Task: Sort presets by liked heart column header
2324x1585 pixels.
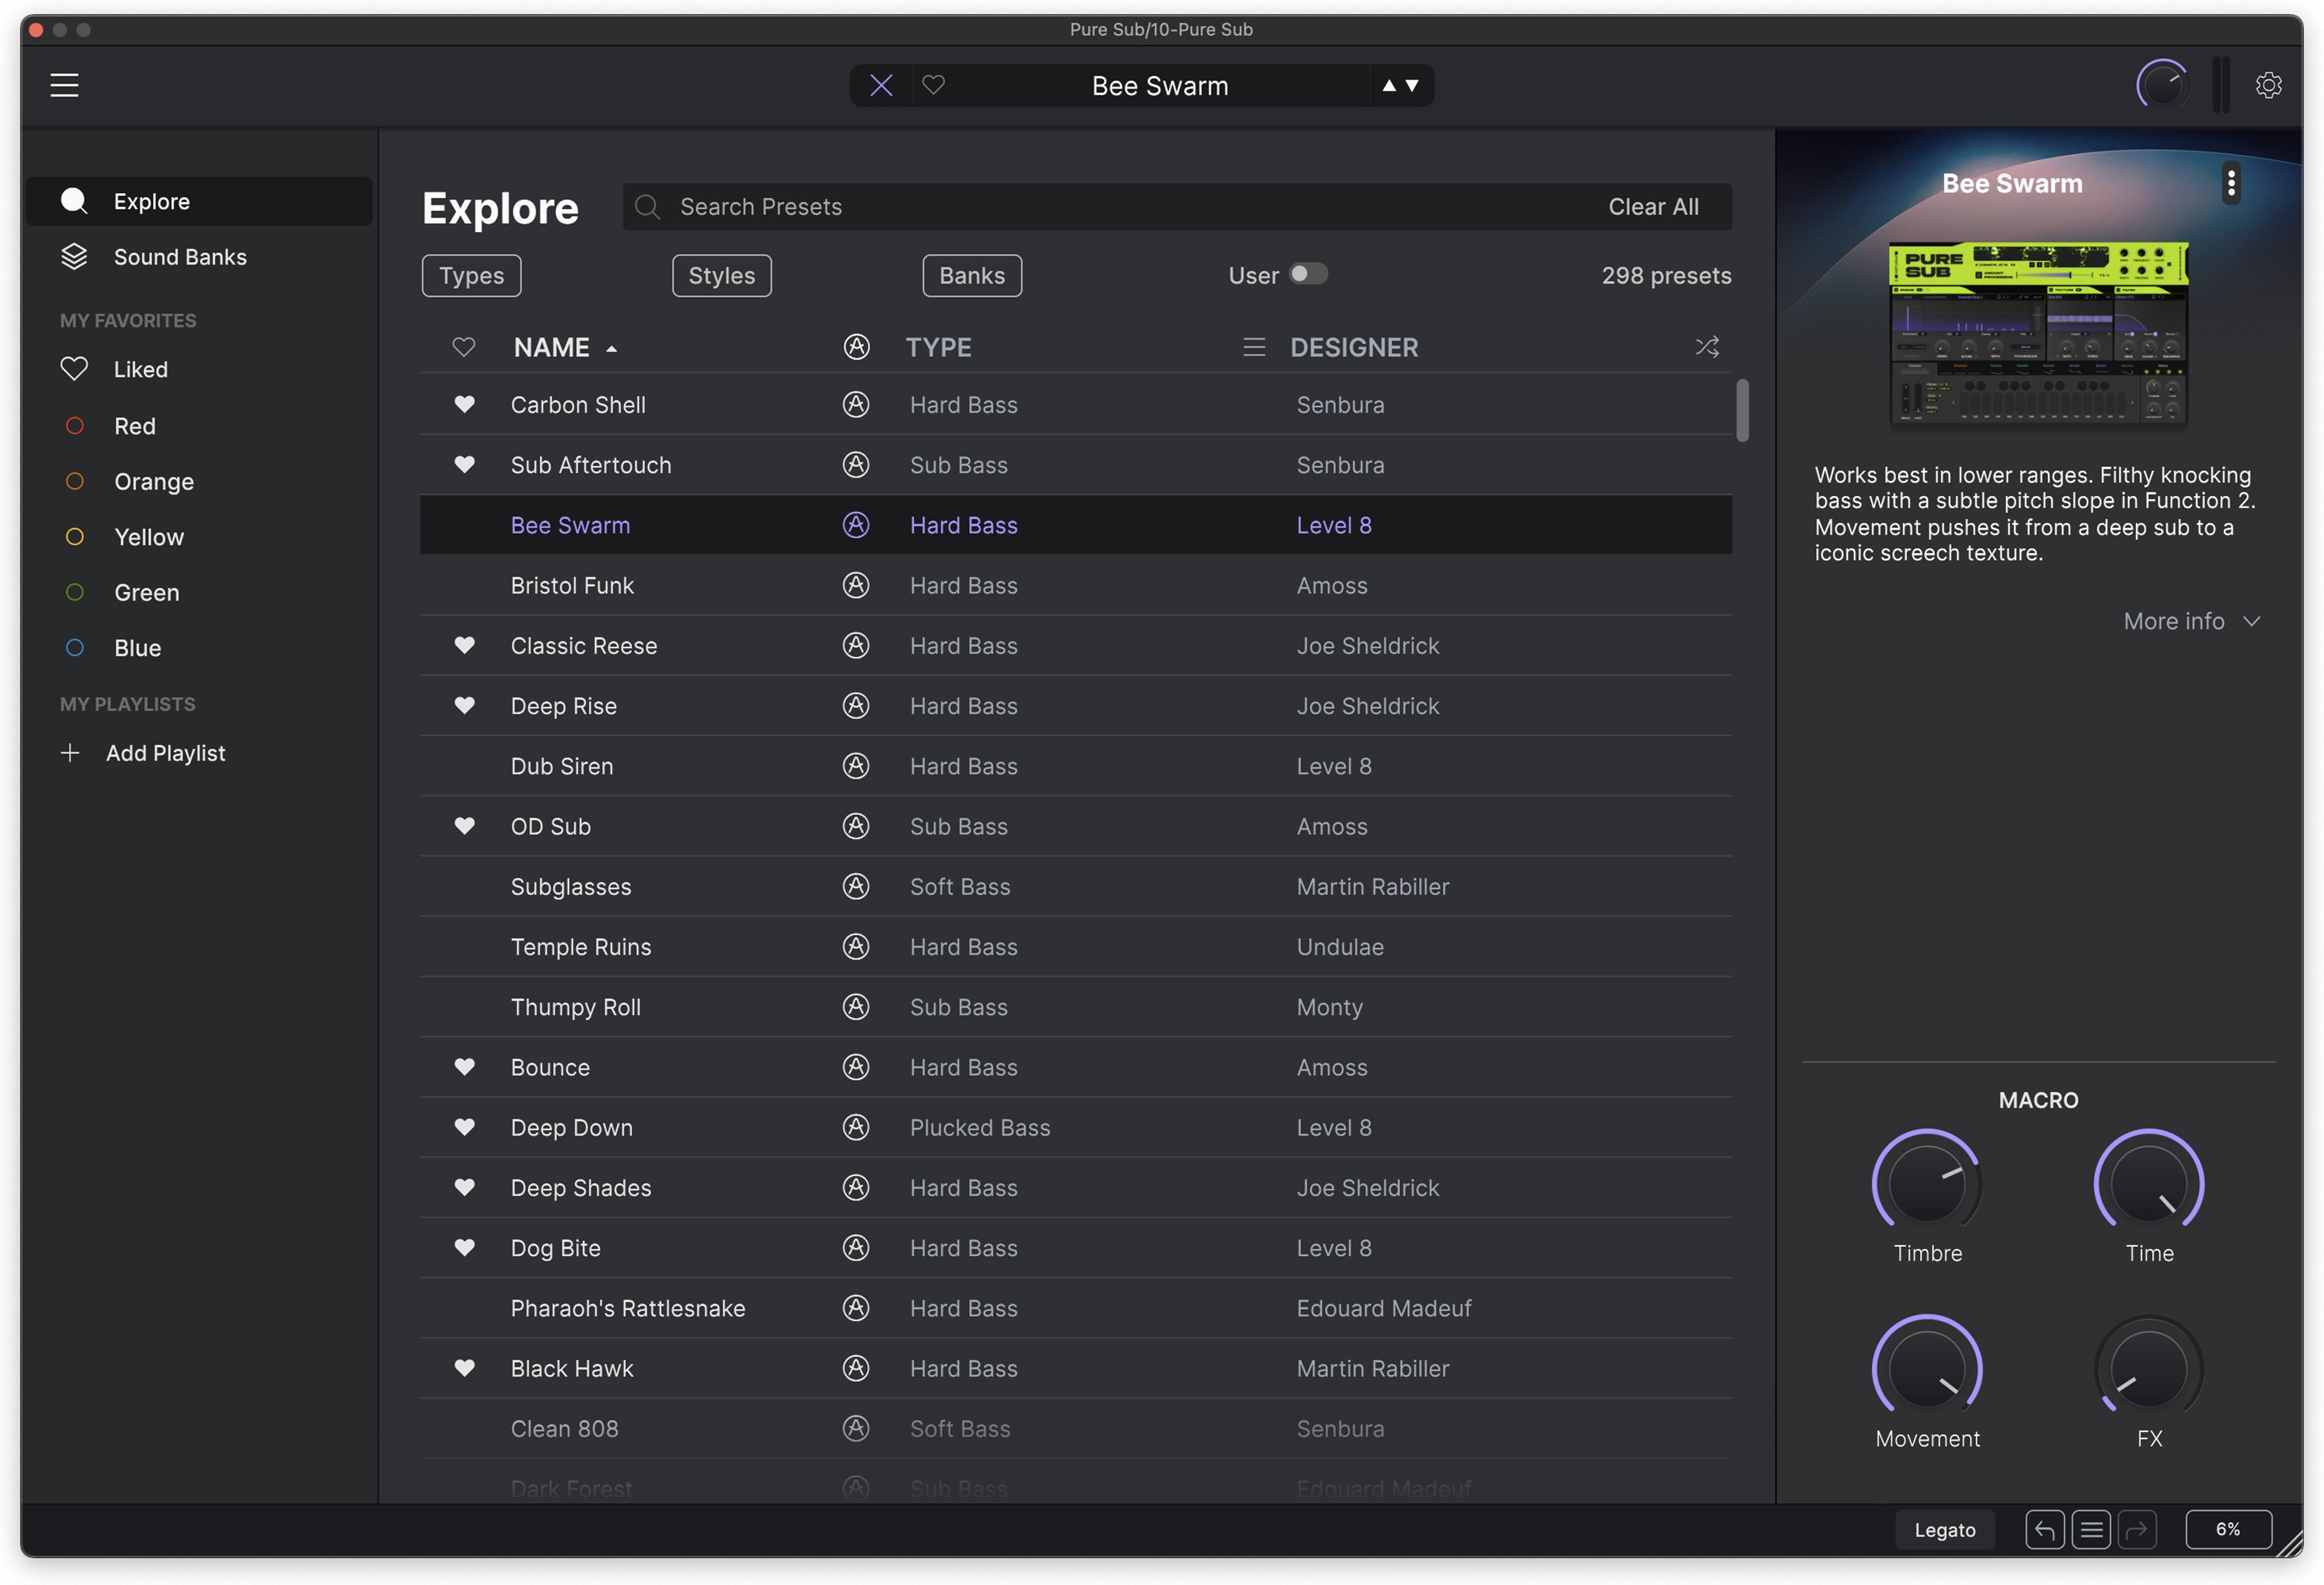Action: pos(463,347)
